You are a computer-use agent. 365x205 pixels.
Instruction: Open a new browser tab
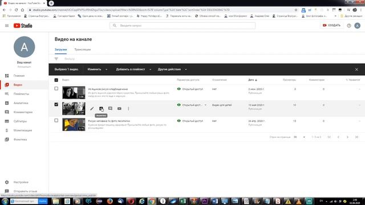pos(51,3)
